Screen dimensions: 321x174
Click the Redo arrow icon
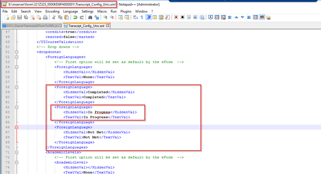pos(81,18)
